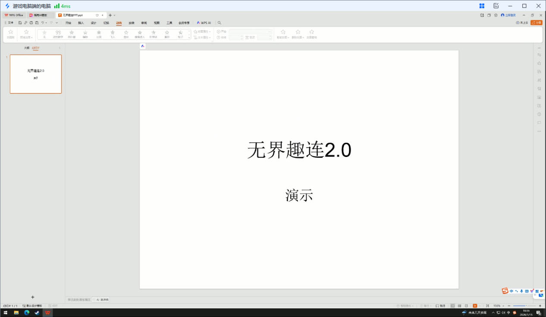This screenshot has height=317, width=546.
Task: Open 默认设计模板 at the bottom left
Action: click(x=32, y=306)
